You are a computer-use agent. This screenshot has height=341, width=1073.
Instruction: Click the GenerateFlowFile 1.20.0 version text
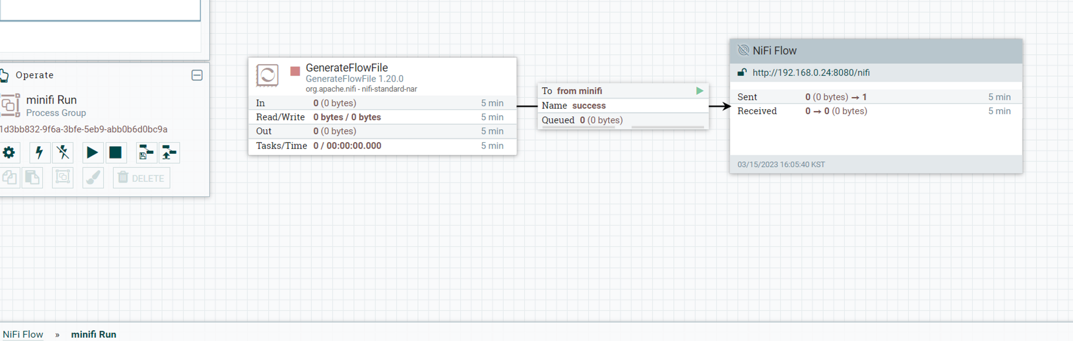[354, 79]
